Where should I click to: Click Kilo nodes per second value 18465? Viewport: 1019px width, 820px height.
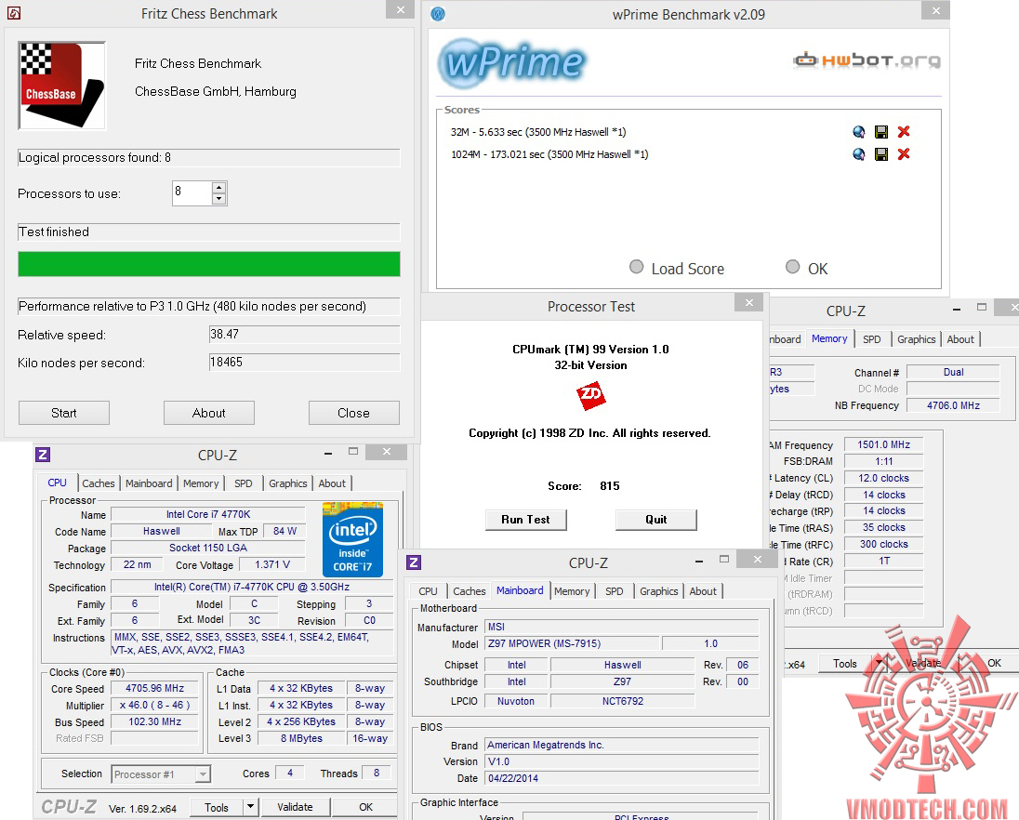click(304, 362)
